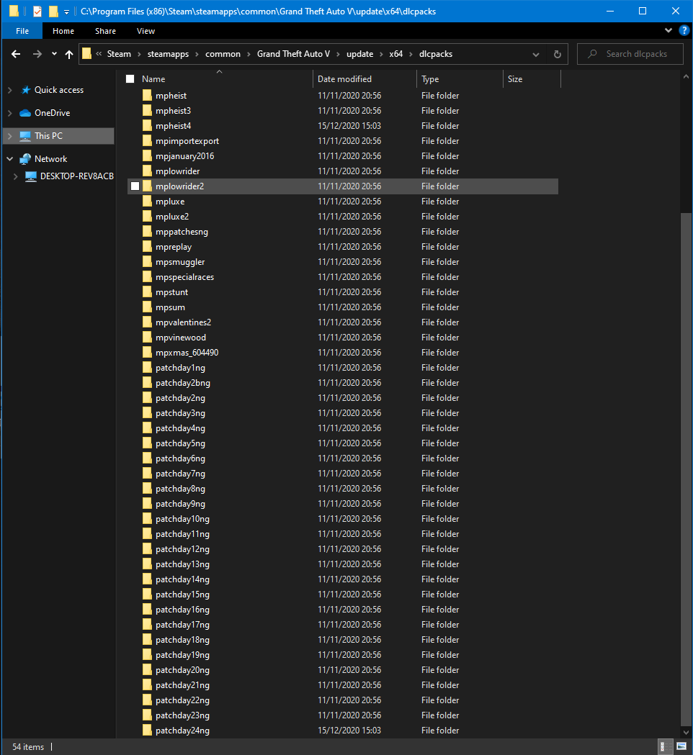
Task: Click the Properties icon in quick access toolbar
Action: coord(37,12)
